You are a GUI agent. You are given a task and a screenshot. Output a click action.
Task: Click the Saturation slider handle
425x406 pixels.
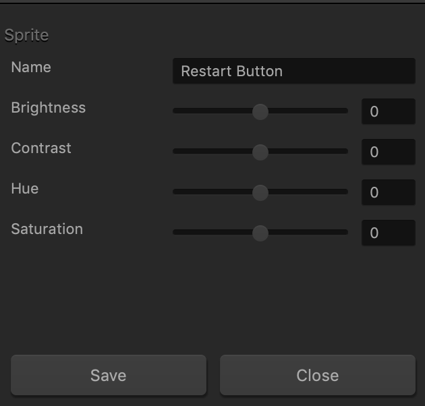pyautogui.click(x=260, y=233)
